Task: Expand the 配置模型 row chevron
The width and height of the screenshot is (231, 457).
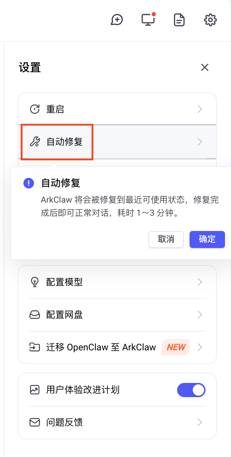Action: pos(200,282)
